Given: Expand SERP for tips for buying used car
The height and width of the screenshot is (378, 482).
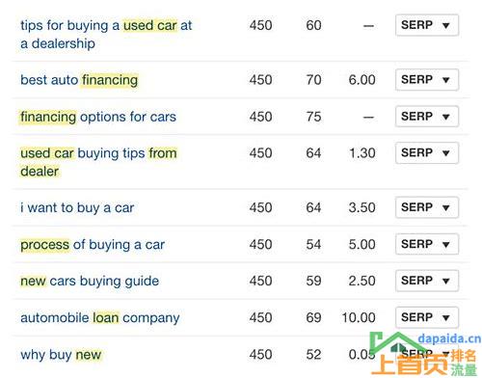Looking at the screenshot, I should point(427,25).
